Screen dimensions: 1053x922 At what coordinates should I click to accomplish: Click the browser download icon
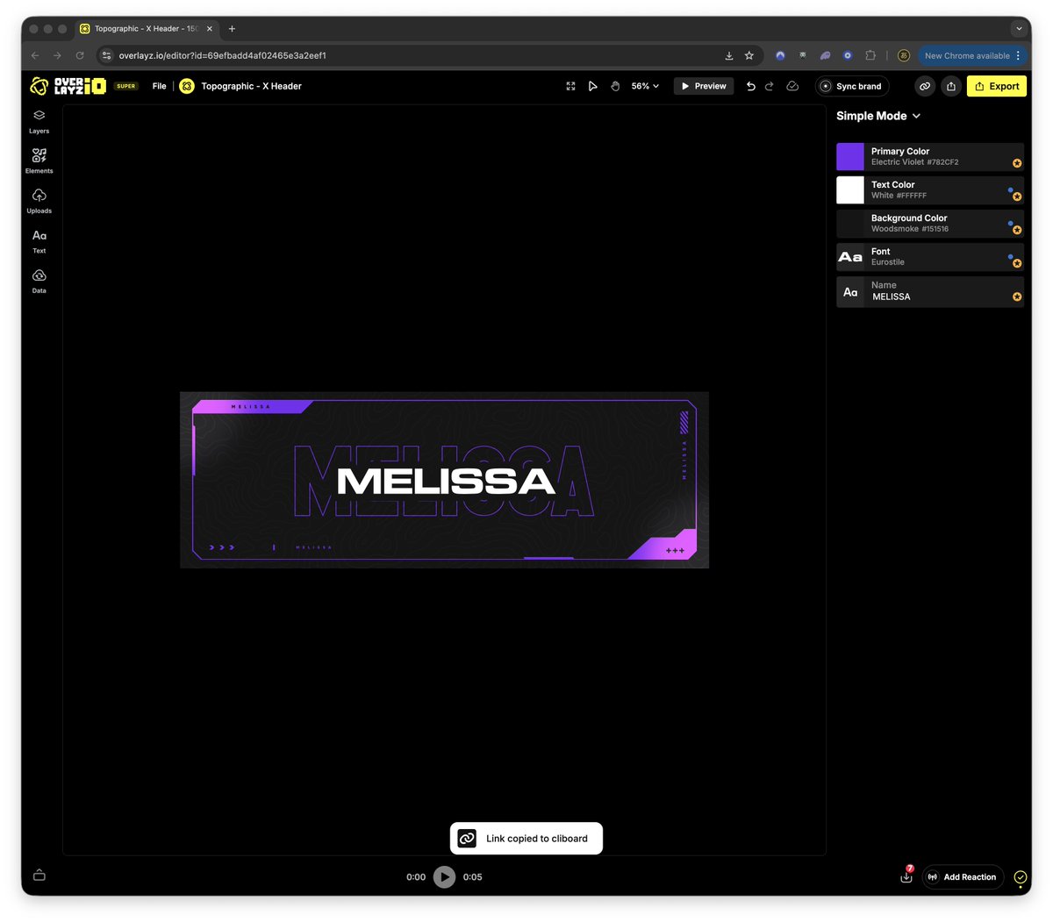(x=729, y=55)
